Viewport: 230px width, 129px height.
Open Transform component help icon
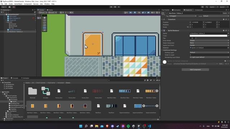[x=224, y=19]
